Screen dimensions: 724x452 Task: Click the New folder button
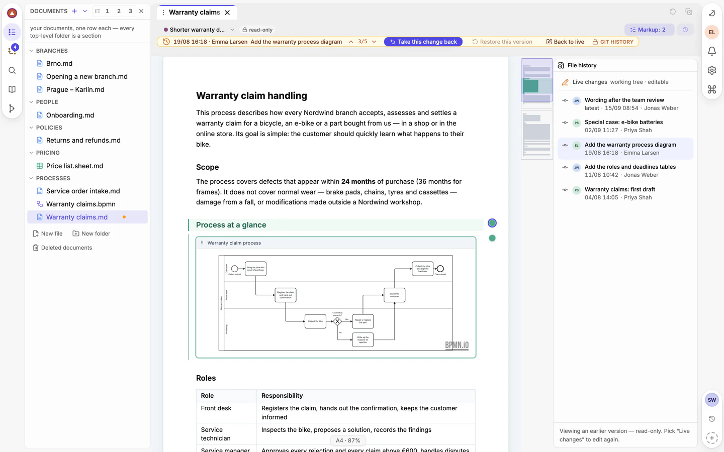point(92,234)
